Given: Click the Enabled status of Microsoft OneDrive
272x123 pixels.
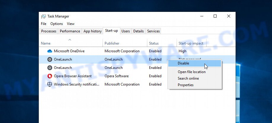Looking at the screenshot, I should pyautogui.click(x=155, y=51).
